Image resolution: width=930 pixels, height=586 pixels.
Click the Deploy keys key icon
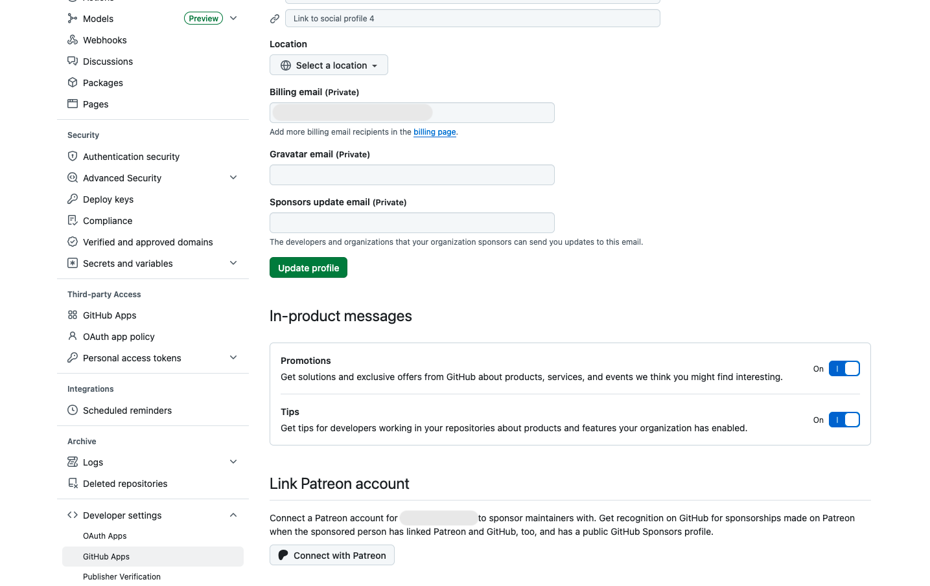tap(73, 199)
